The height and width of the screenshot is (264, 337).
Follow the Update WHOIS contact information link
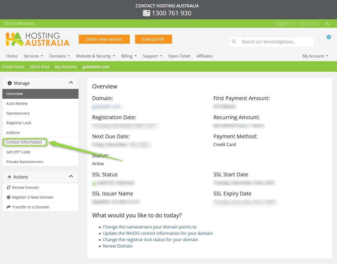(x=158, y=233)
